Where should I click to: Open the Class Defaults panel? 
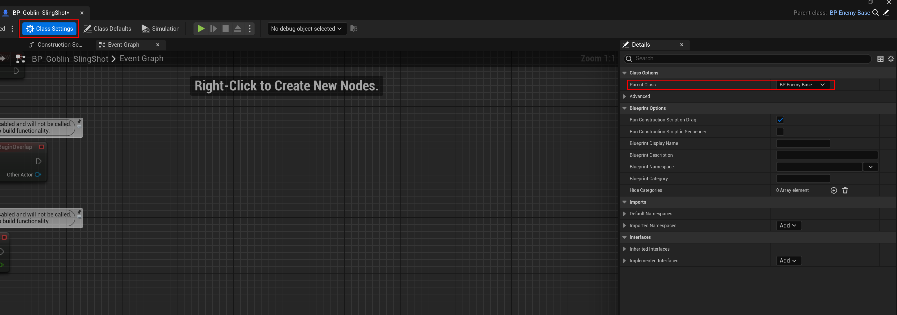[107, 29]
